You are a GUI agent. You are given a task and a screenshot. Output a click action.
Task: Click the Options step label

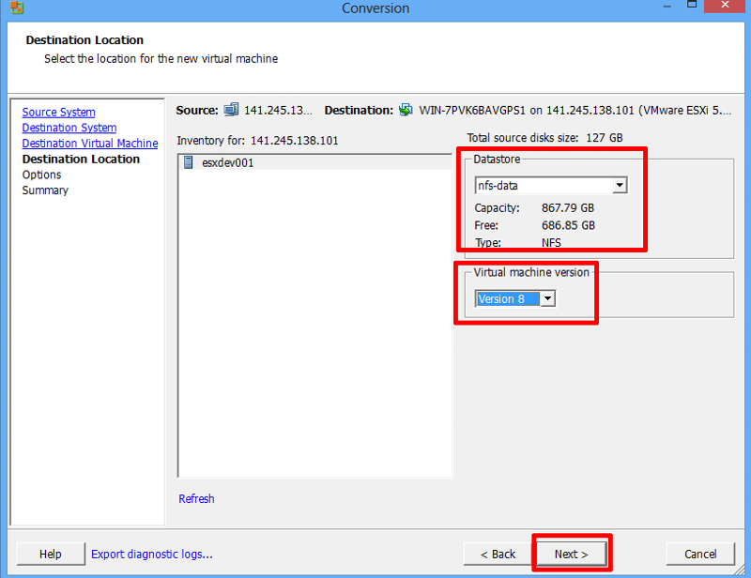[x=41, y=175]
